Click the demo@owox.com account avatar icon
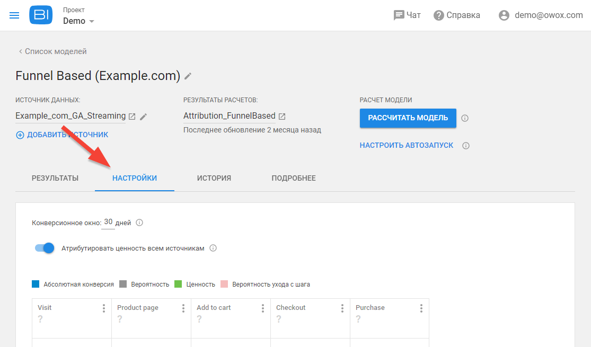Image resolution: width=591 pixels, height=347 pixels. pyautogui.click(x=504, y=15)
